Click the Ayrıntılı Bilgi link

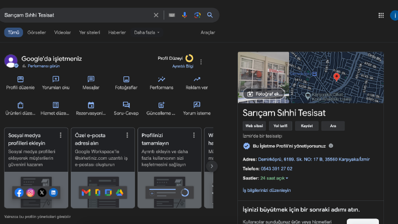(x=183, y=66)
